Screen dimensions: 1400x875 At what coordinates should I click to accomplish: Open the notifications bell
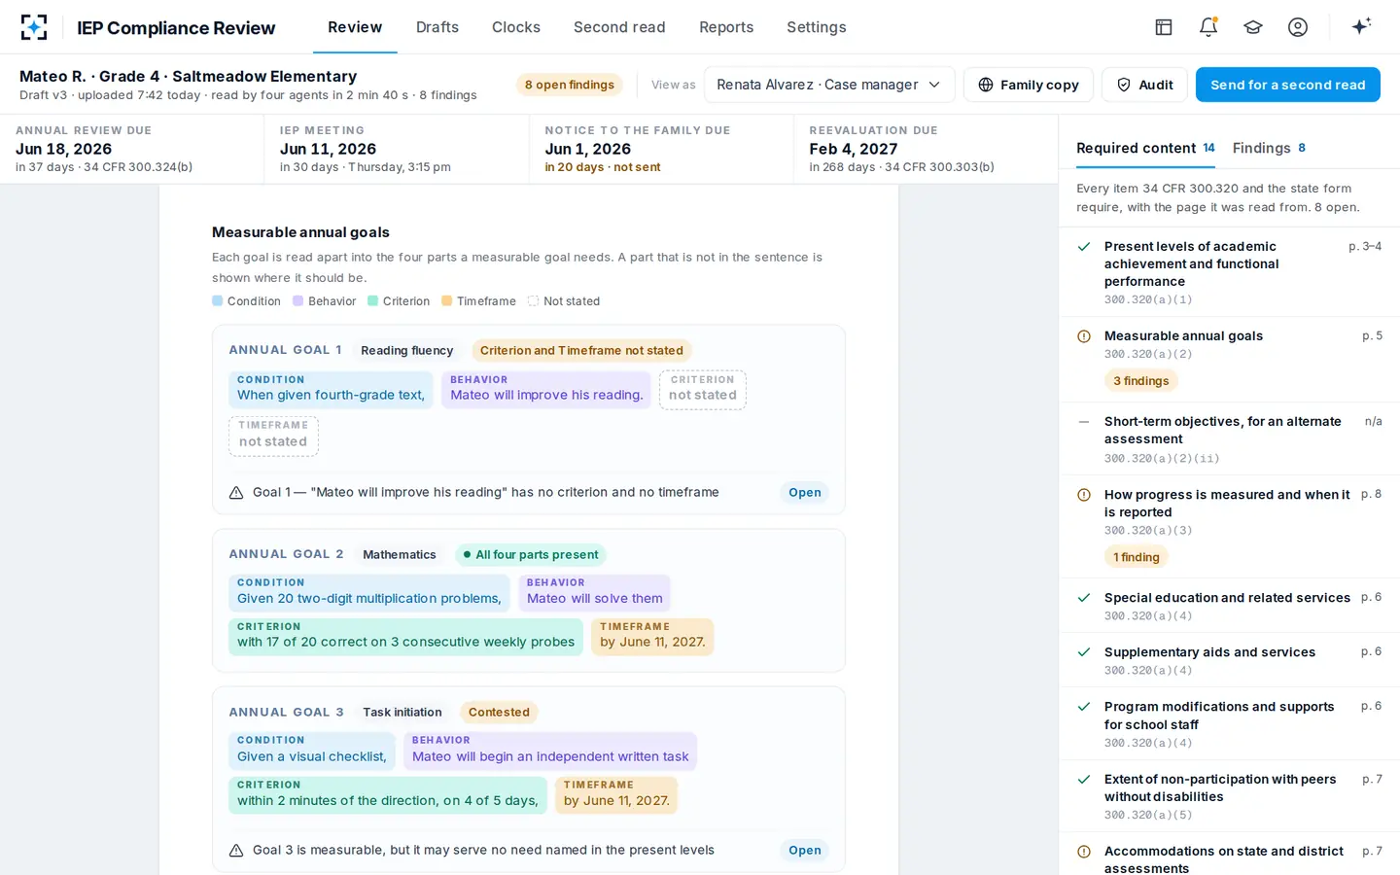coord(1208,27)
